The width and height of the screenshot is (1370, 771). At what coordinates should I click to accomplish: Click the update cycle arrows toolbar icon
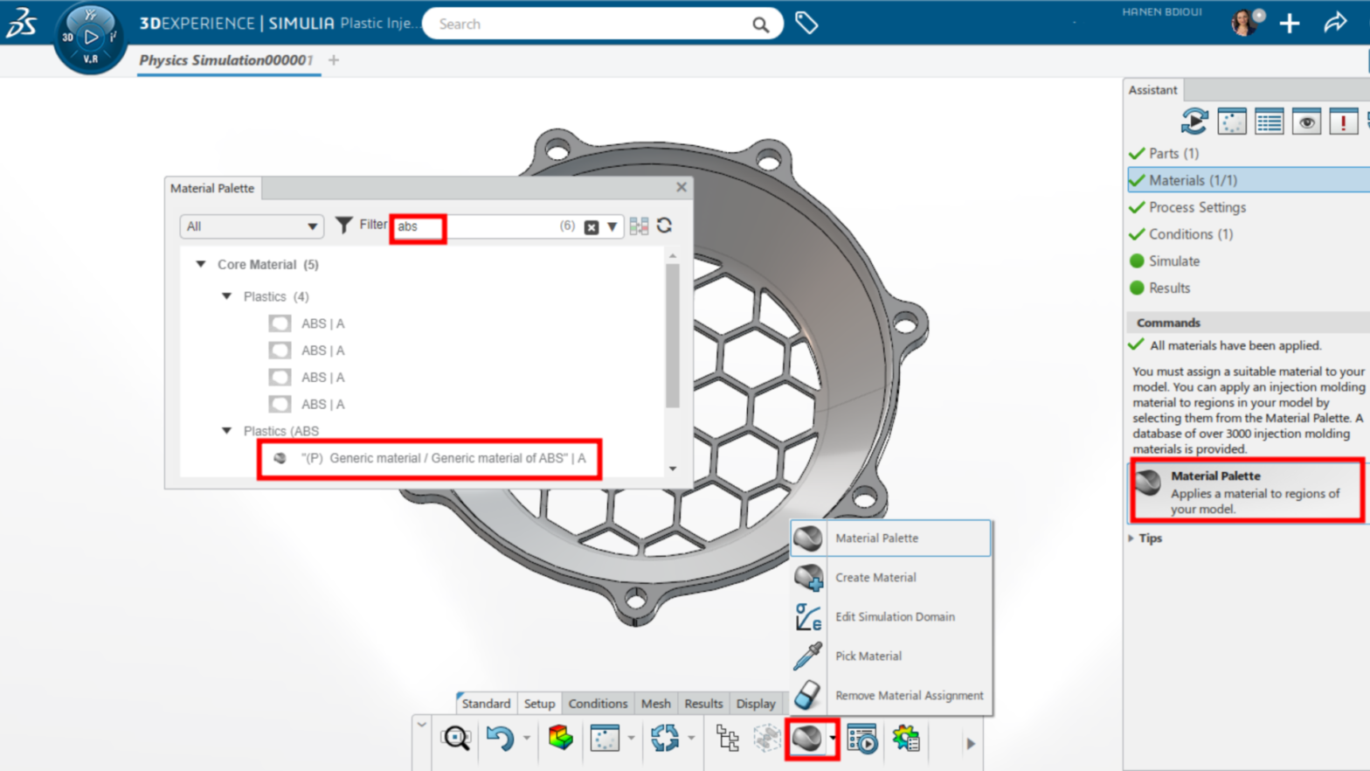pos(664,739)
